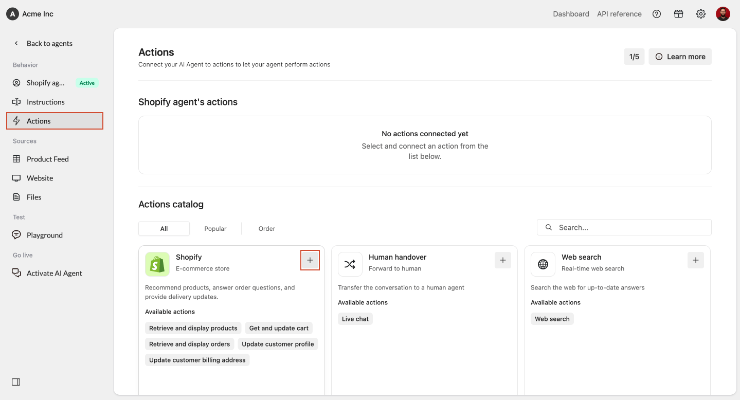Viewport: 740px width, 400px height.
Task: Go Back to agents
Action: (49, 43)
